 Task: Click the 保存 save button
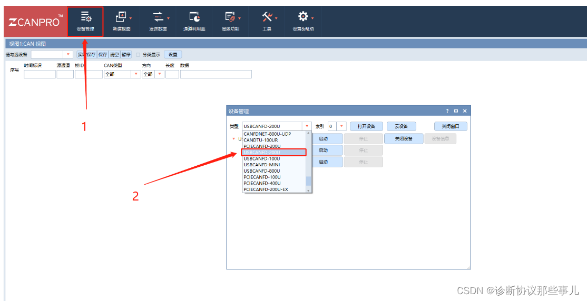[103, 55]
